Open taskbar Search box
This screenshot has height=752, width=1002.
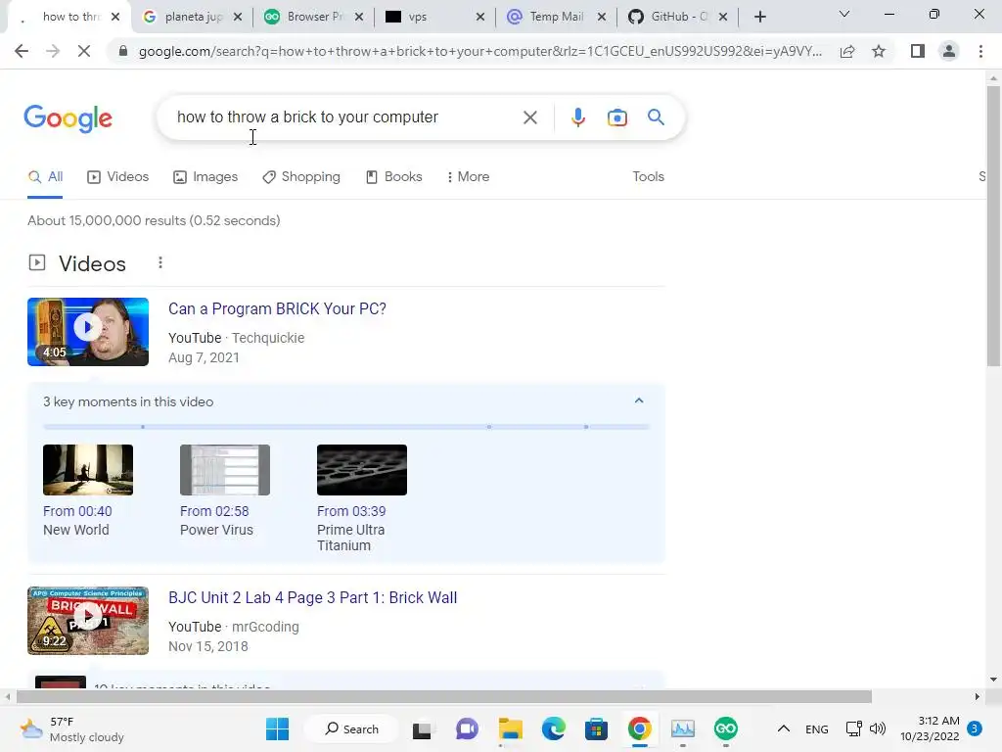coord(351,728)
